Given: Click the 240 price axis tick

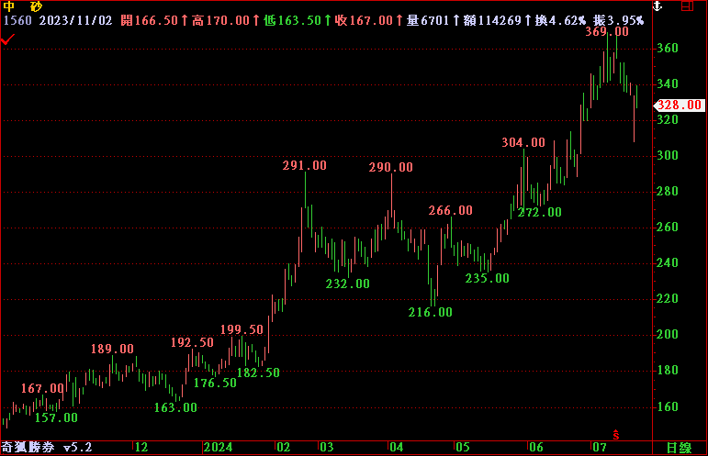Looking at the screenshot, I should tap(668, 262).
